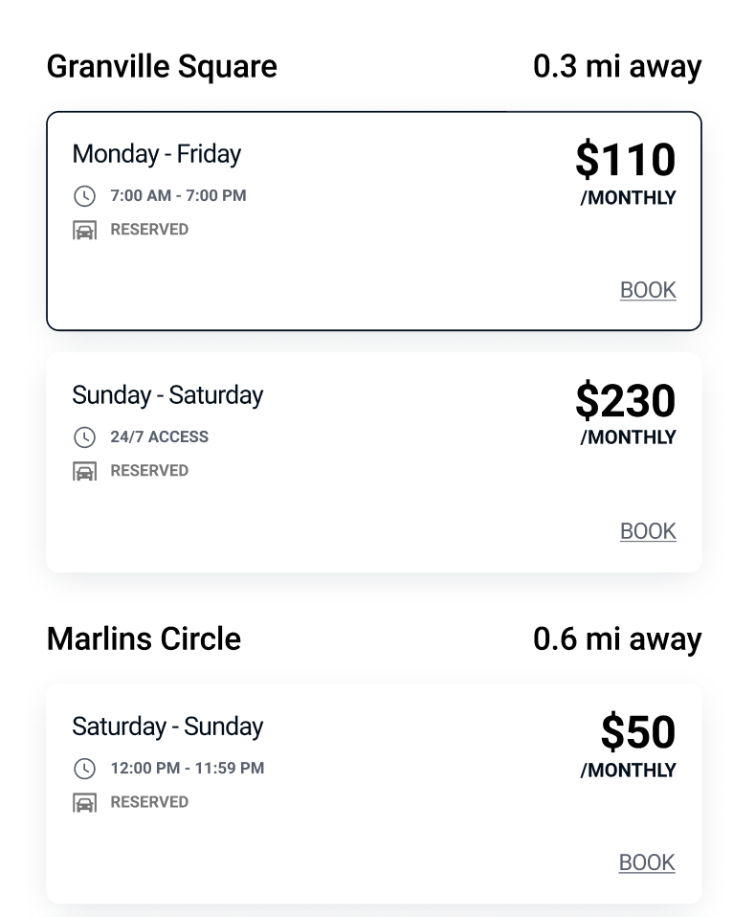Open the Granville Square location heading
The image size is (733, 917).
(x=162, y=67)
